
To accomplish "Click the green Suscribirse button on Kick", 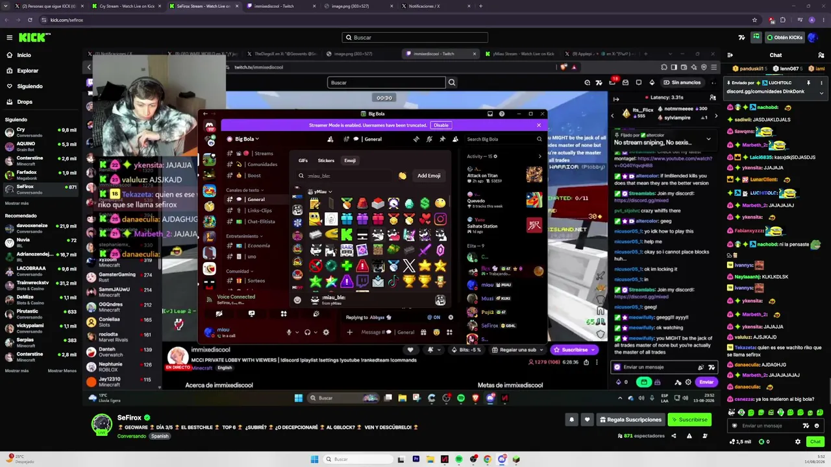I will tap(689, 420).
